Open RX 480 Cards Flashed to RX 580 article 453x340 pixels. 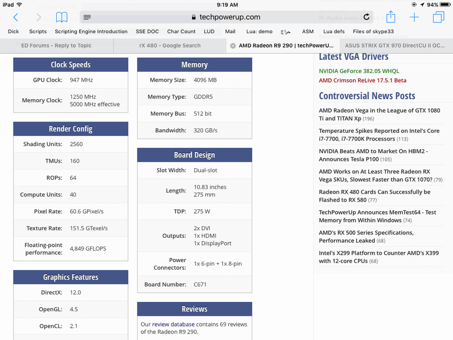[x=375, y=196]
